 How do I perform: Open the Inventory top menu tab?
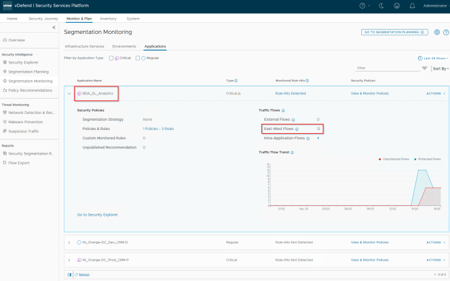pos(108,18)
